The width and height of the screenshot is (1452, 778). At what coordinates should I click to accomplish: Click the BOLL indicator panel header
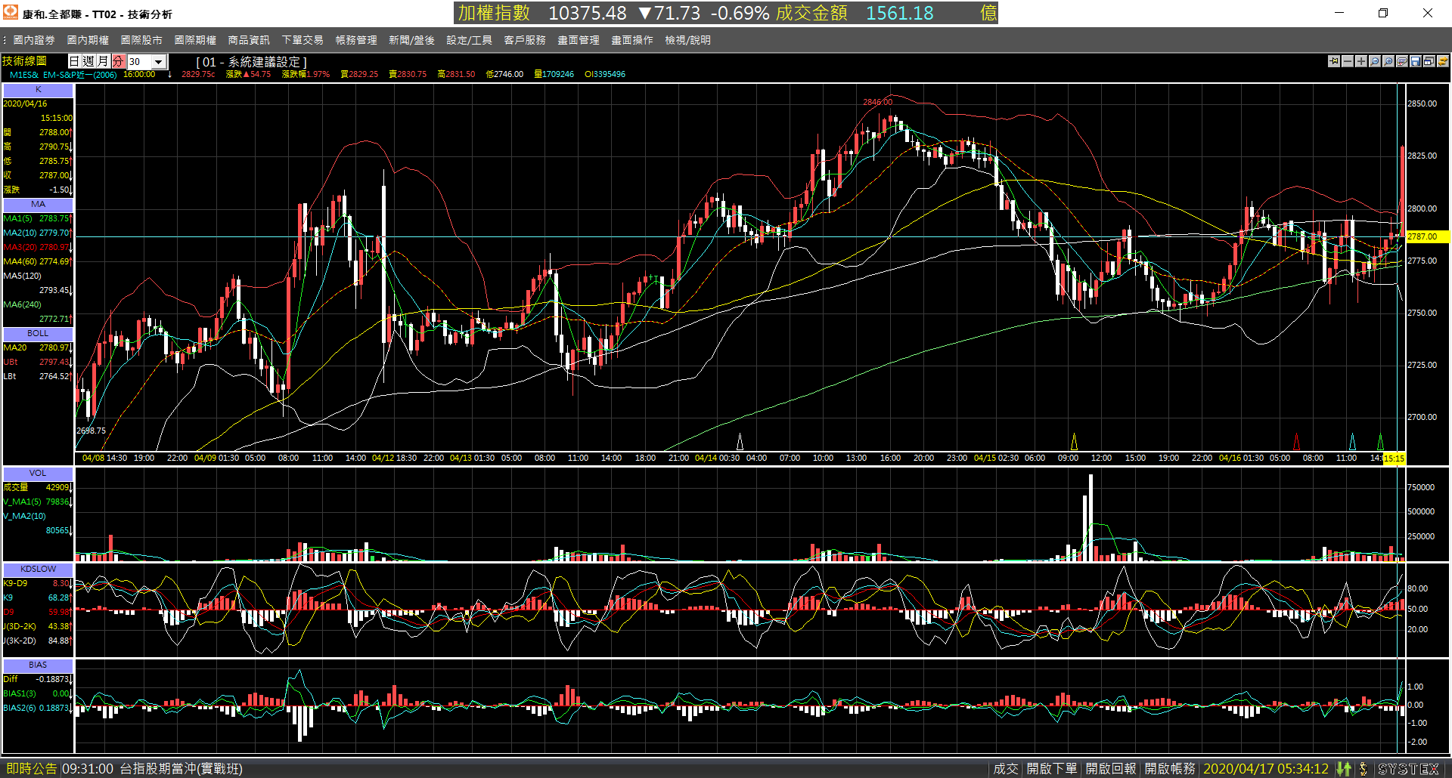(x=38, y=334)
